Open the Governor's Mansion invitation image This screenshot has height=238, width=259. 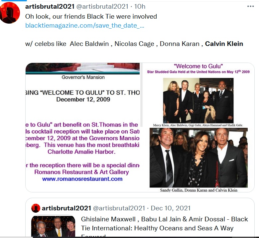pos(82,127)
